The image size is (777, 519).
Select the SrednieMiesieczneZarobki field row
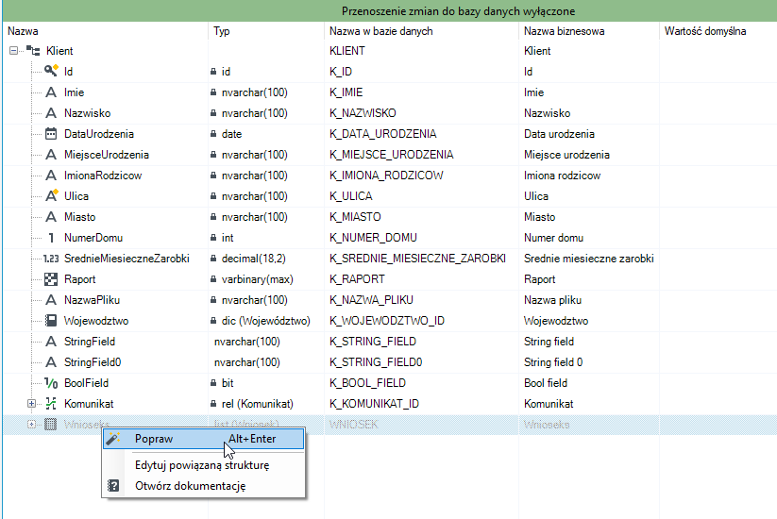pos(390,259)
